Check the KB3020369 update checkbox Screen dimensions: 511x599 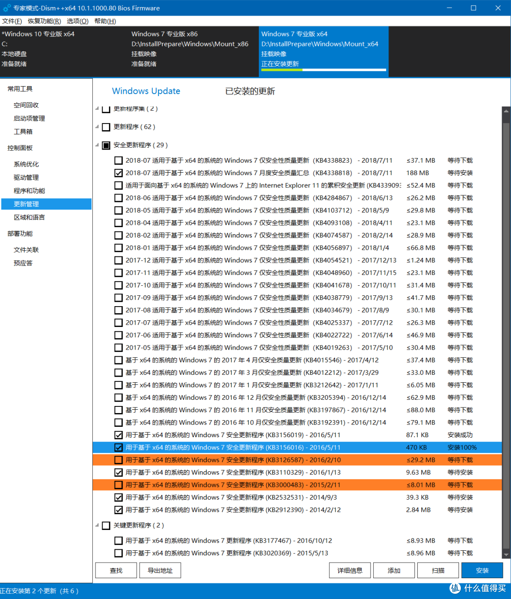118,553
